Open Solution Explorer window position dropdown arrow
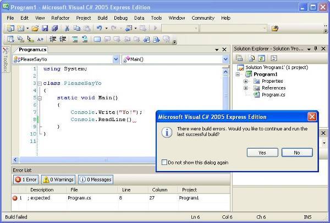 (309, 49)
